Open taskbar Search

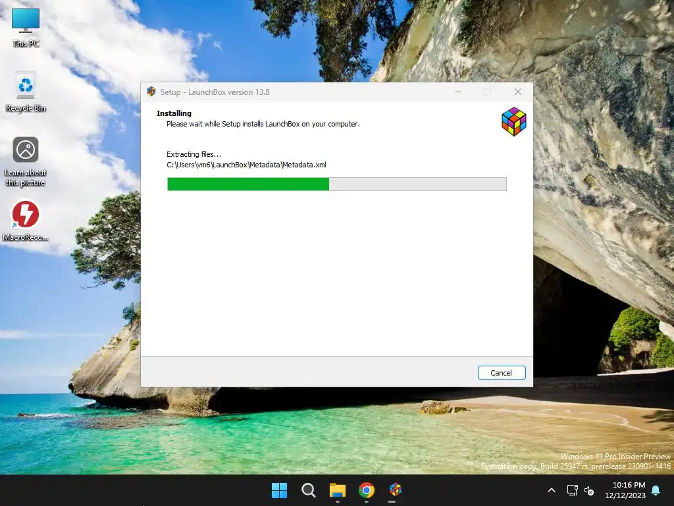tap(309, 490)
